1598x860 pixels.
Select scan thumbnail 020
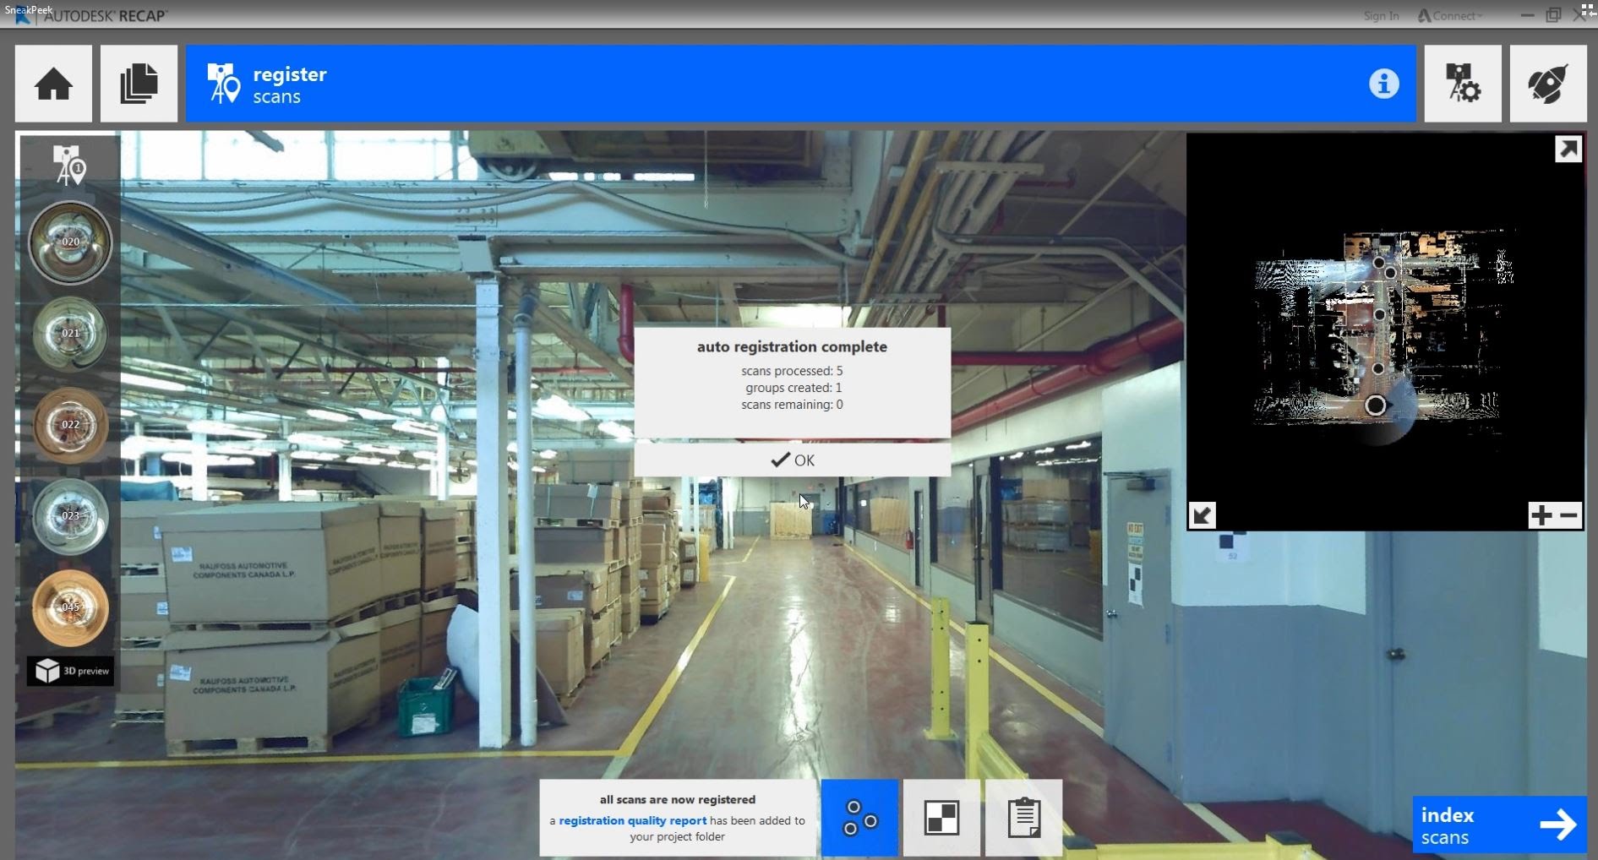click(70, 242)
